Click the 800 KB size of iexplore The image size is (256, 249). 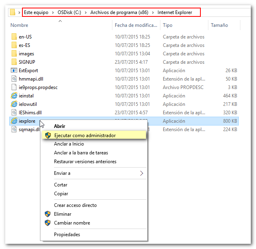pos(230,121)
